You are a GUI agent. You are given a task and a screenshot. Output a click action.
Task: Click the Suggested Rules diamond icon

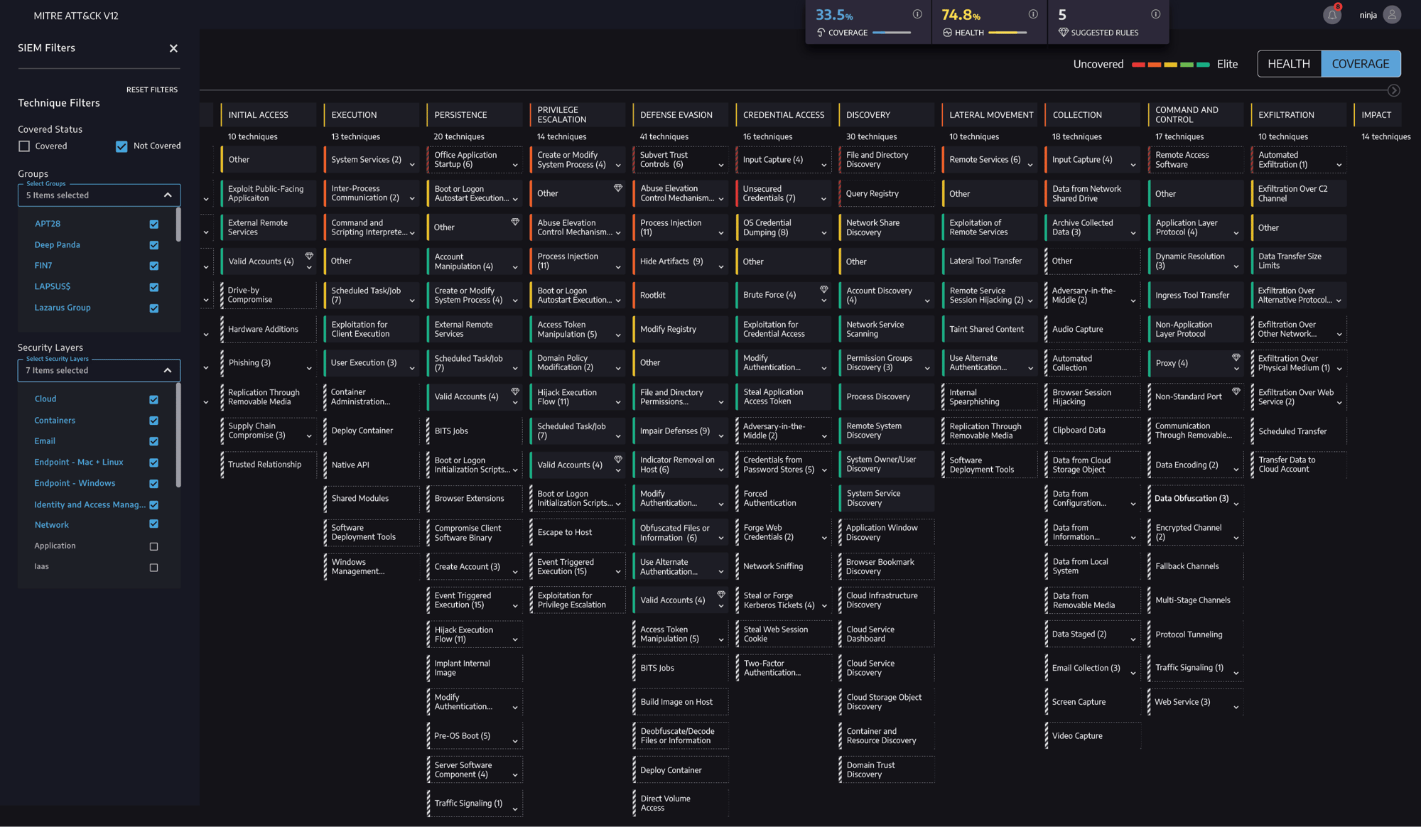click(x=1064, y=33)
